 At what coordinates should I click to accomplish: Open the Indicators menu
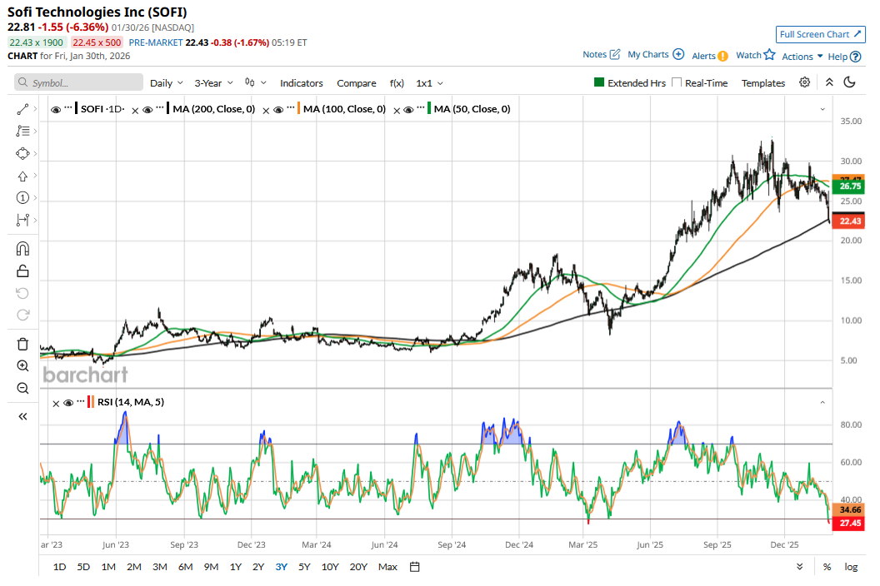pos(301,83)
